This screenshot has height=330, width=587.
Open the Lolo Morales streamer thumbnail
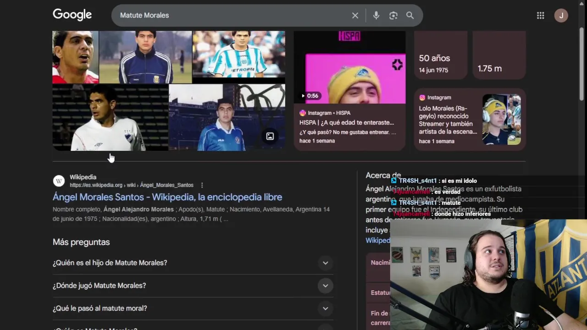tap(501, 119)
